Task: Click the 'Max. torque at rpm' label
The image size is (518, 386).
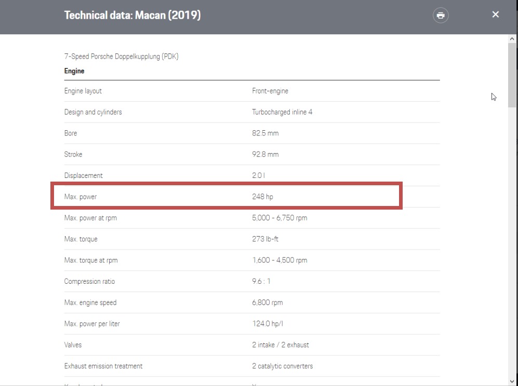Action: coord(91,260)
